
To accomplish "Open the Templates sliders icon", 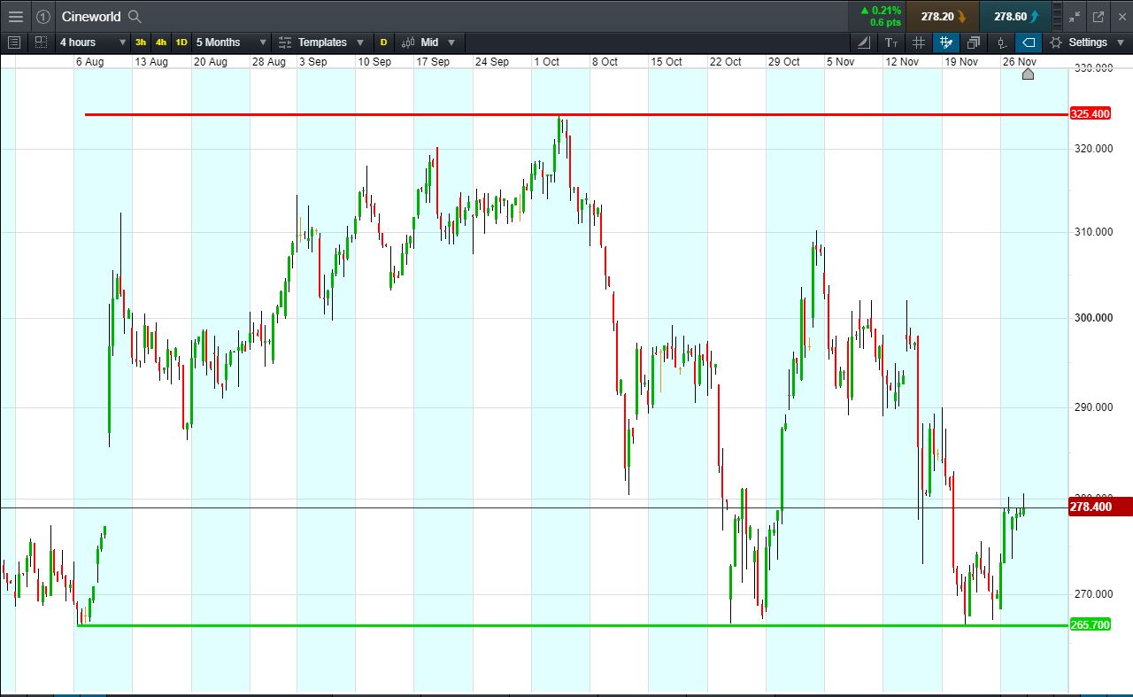I will point(285,42).
